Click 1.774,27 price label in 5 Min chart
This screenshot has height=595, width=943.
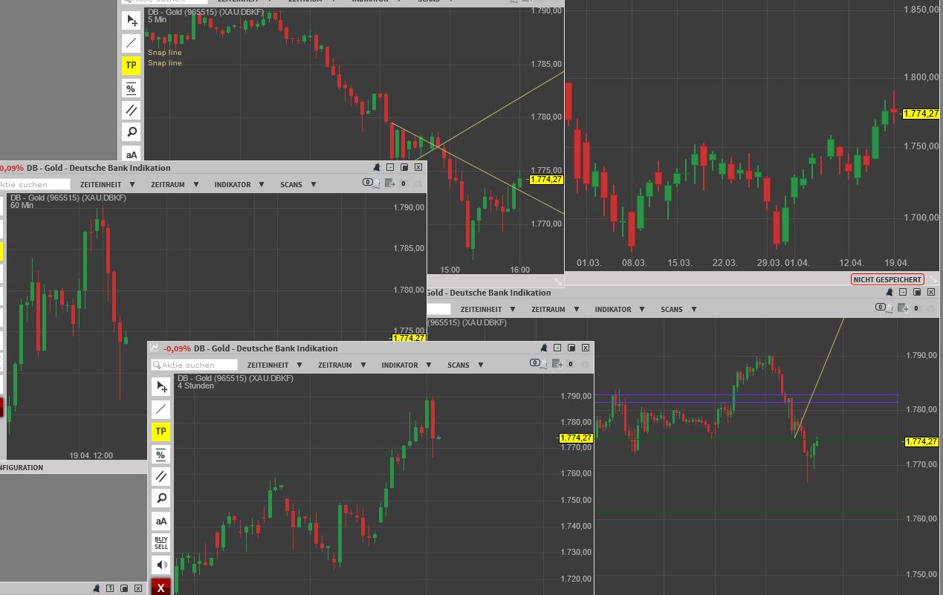click(546, 179)
